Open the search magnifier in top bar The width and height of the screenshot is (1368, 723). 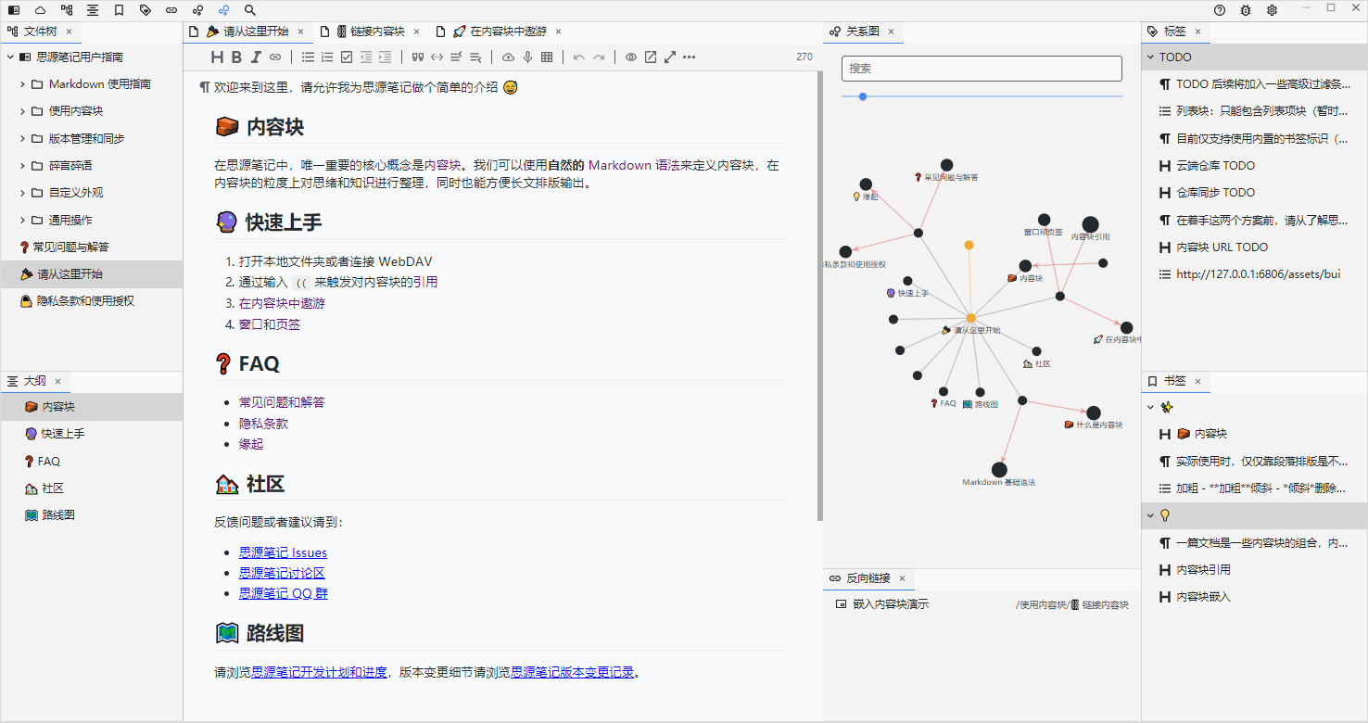click(249, 10)
